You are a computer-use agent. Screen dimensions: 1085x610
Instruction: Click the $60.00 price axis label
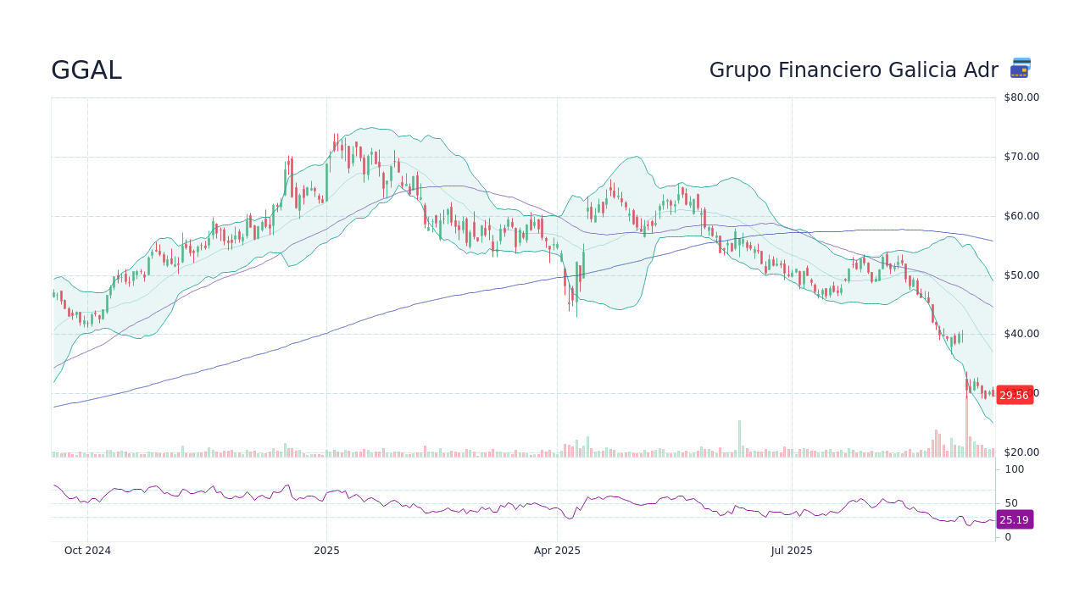pos(1021,216)
